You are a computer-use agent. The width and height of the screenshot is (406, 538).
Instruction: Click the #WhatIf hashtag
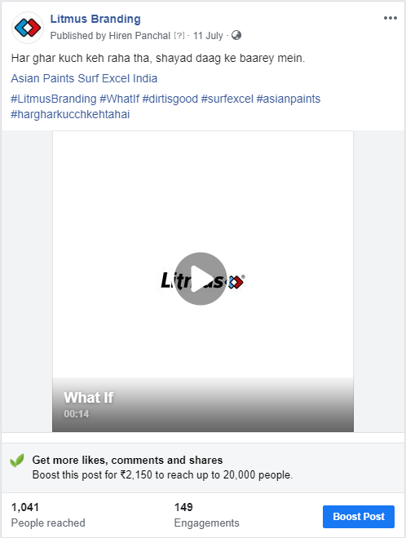119,99
